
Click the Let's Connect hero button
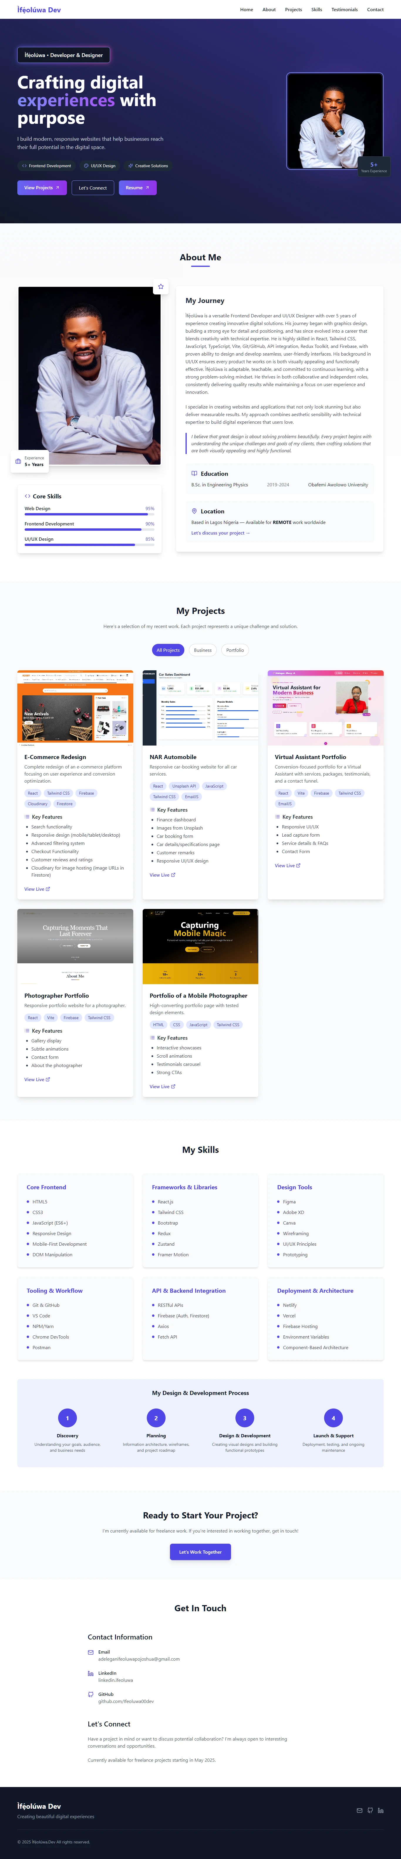click(x=93, y=187)
